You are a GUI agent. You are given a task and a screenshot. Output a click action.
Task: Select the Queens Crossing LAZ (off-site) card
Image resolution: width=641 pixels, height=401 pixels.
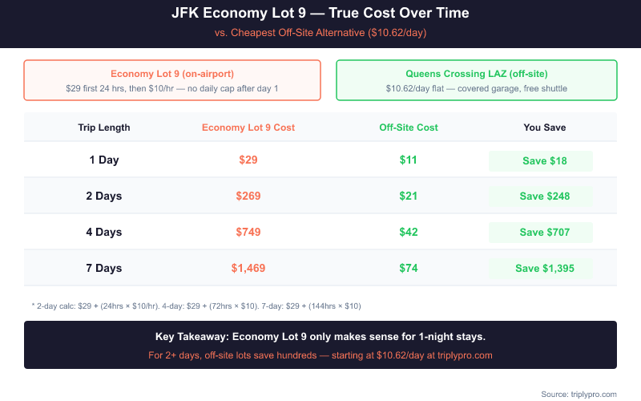[477, 80]
